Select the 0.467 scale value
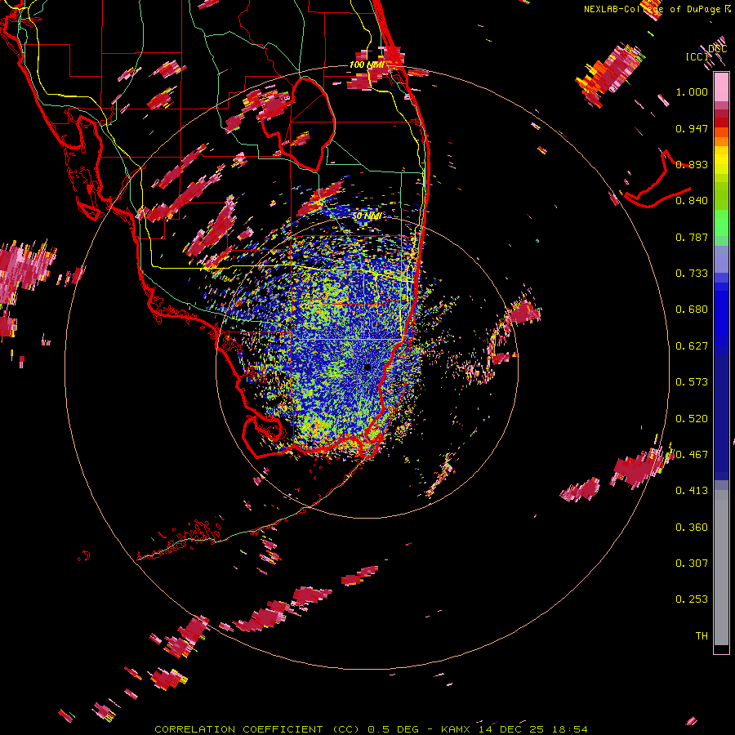The height and width of the screenshot is (735, 735). tap(692, 455)
